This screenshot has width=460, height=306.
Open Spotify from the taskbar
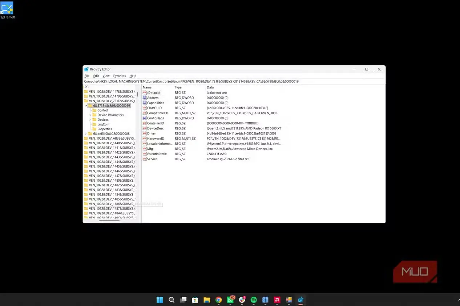[x=254, y=300]
